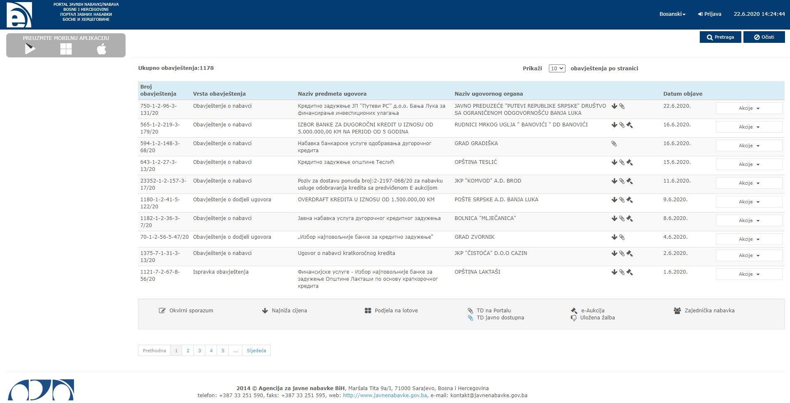Click the Vrsta obavještenja column header
This screenshot has height=403, width=790.
(219, 94)
